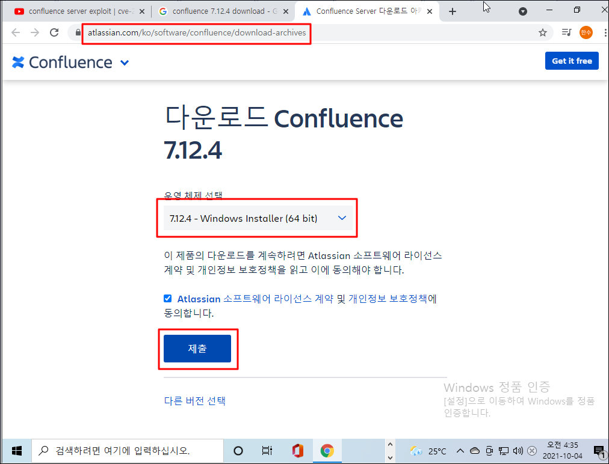The height and width of the screenshot is (464, 609).
Task: Open Chrome from the taskbar
Action: click(x=327, y=450)
